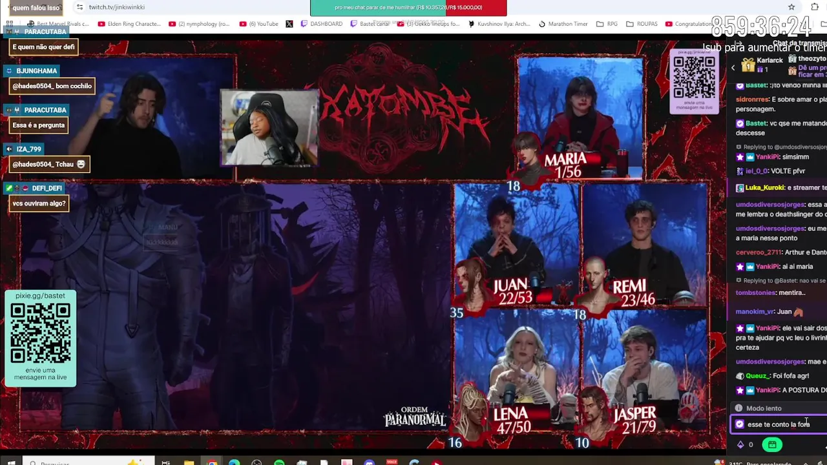Click username manokim_vr in chat
Screen dimensions: 827x465
[754, 311]
